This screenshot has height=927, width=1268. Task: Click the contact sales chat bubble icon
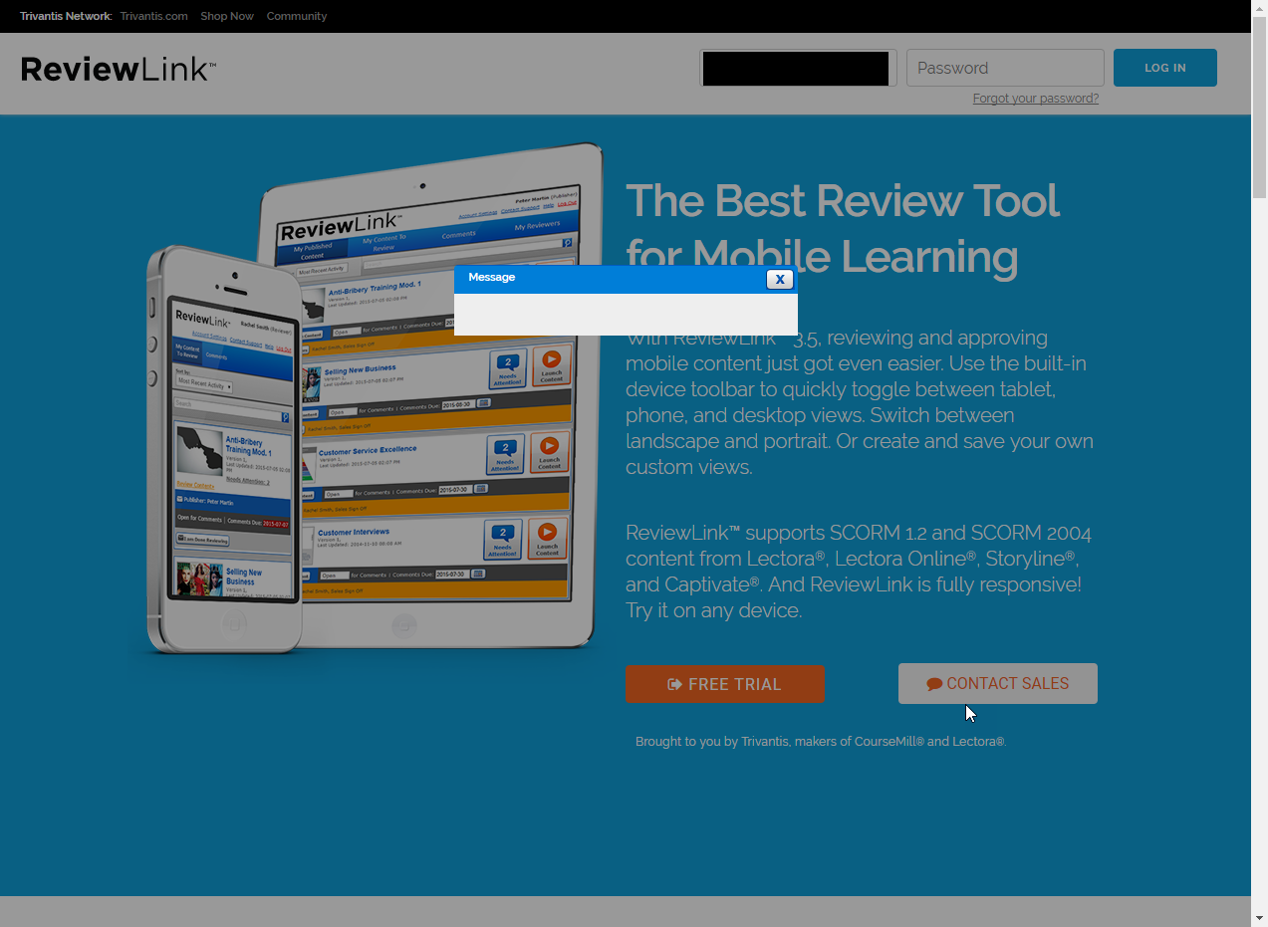tap(934, 684)
